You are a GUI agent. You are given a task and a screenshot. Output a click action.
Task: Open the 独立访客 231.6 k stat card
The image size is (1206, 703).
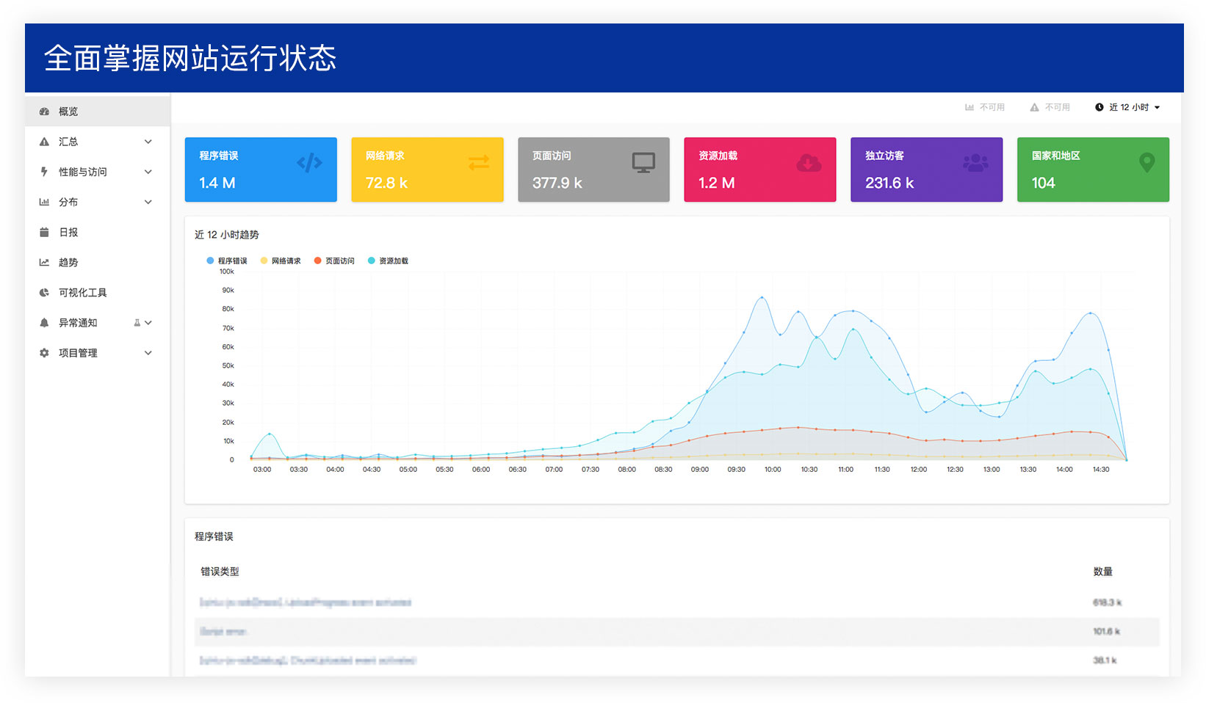tap(927, 170)
